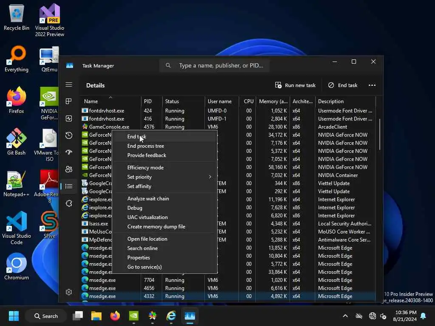Open File Explorer from taskbar
The height and width of the screenshot is (326, 435).
(96, 316)
